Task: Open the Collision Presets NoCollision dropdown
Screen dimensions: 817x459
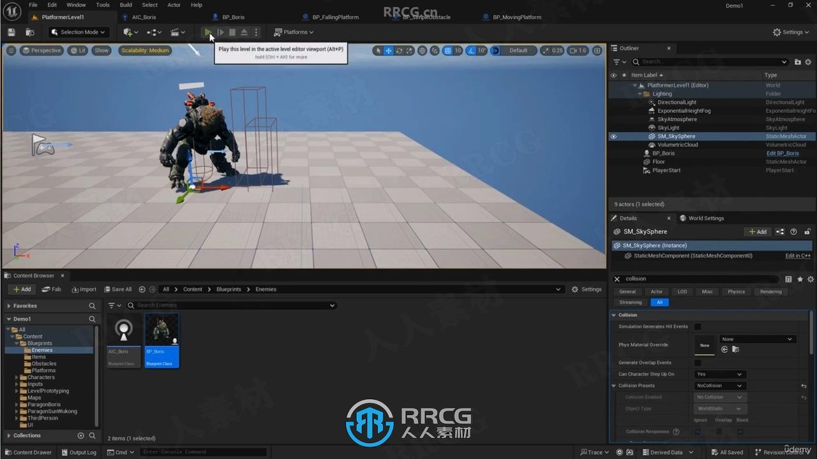Action: [x=720, y=386]
